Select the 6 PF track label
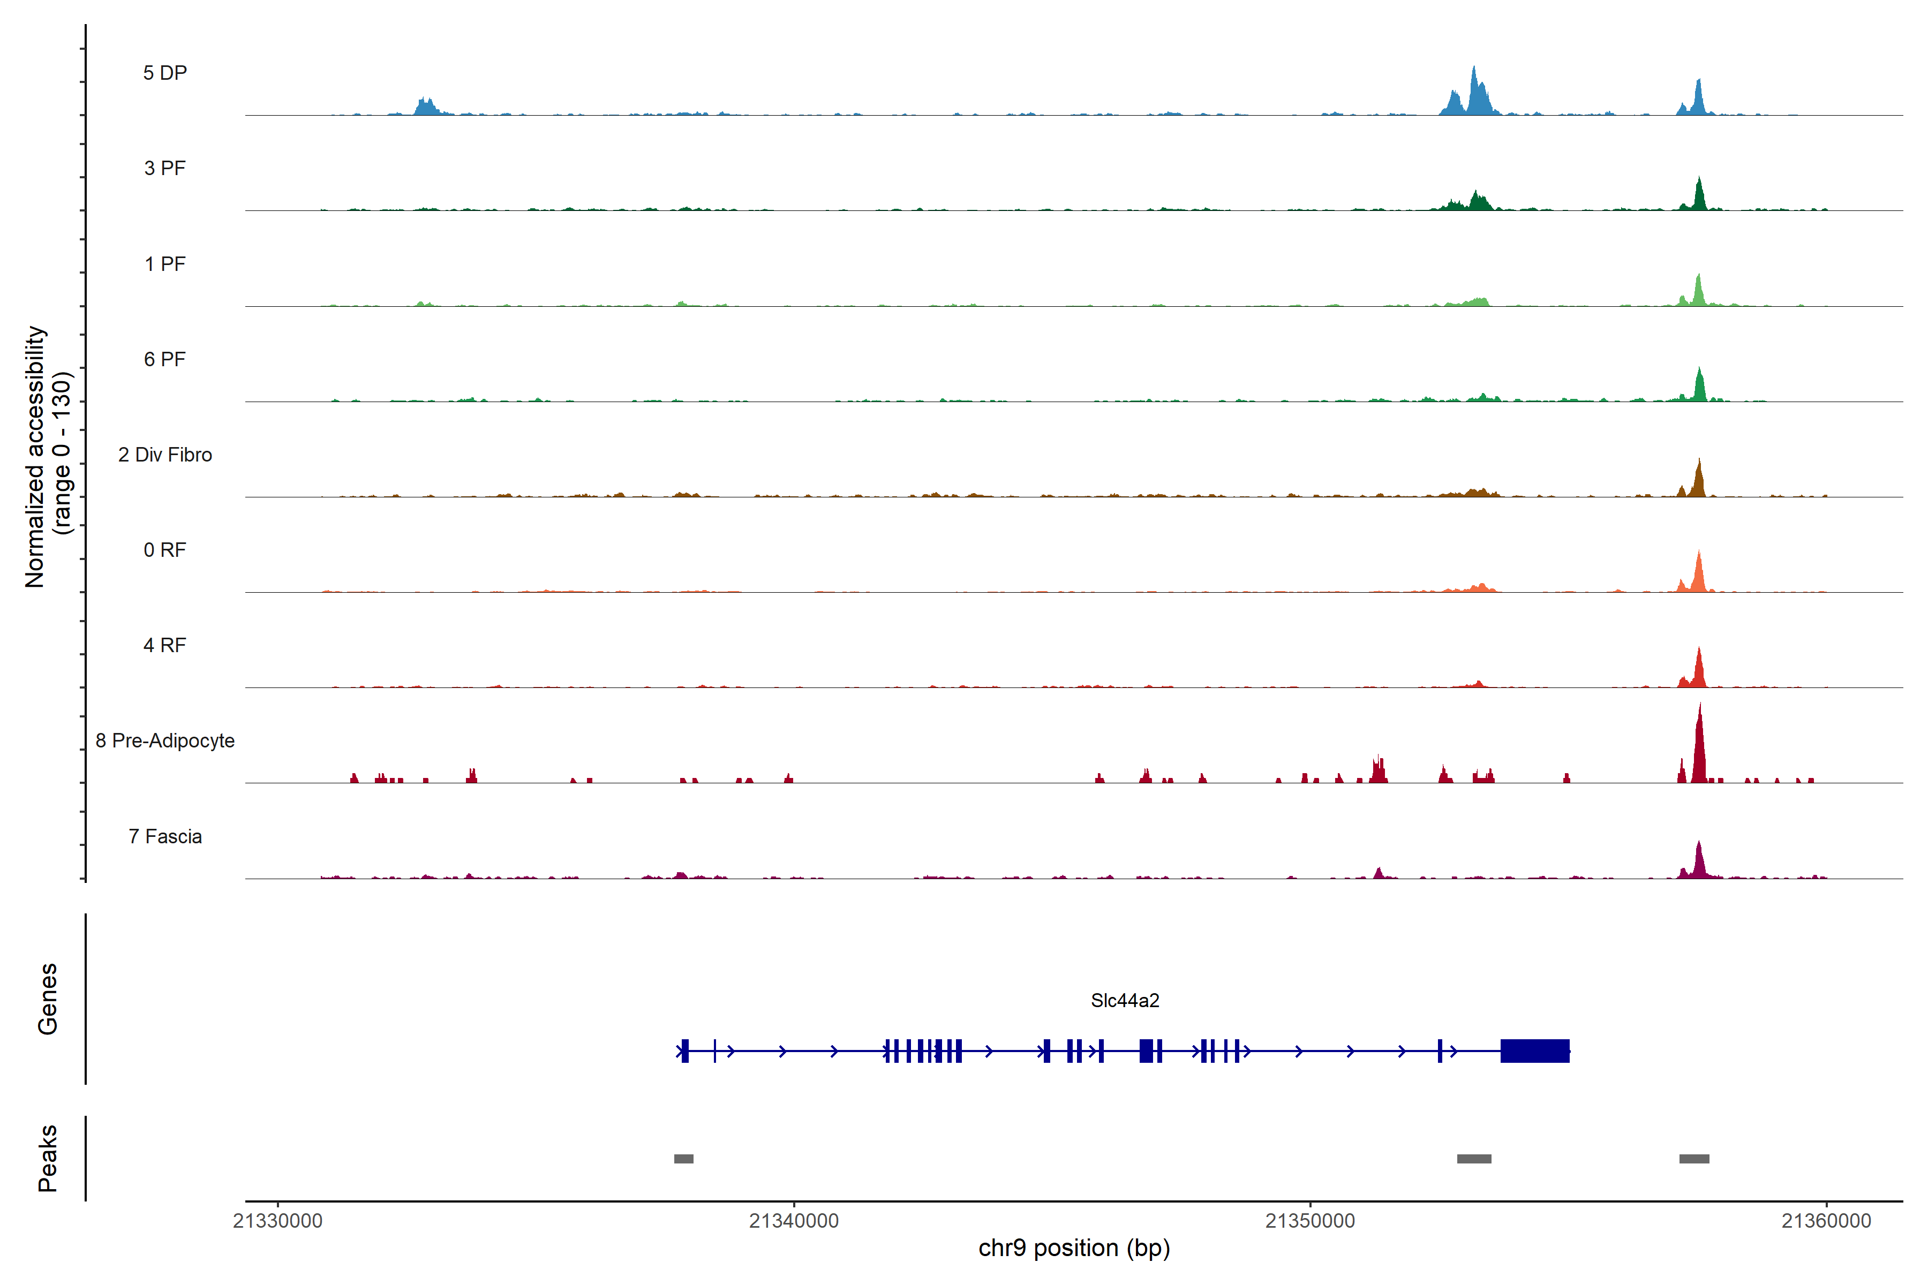This screenshot has height=1285, width=1928. [x=165, y=359]
